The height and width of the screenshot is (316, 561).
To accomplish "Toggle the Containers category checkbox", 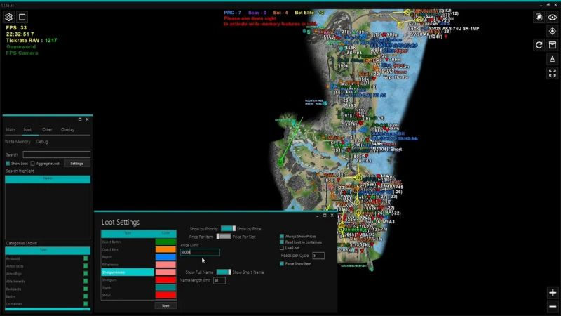I will point(86,304).
